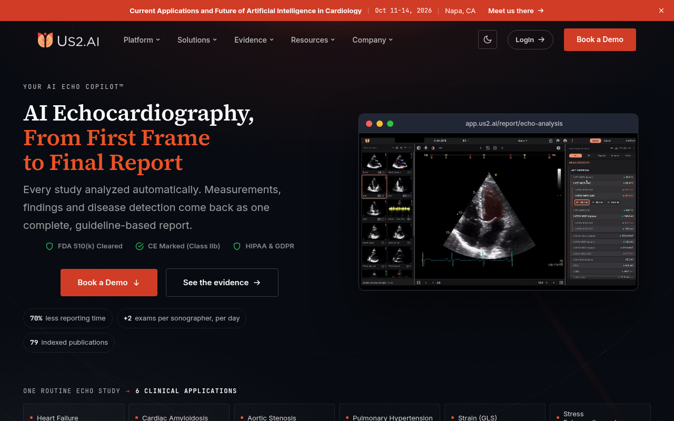Select the '+2 exams per sonographer, per day' chip
Viewport: 674px width, 421px height.
coord(182,318)
